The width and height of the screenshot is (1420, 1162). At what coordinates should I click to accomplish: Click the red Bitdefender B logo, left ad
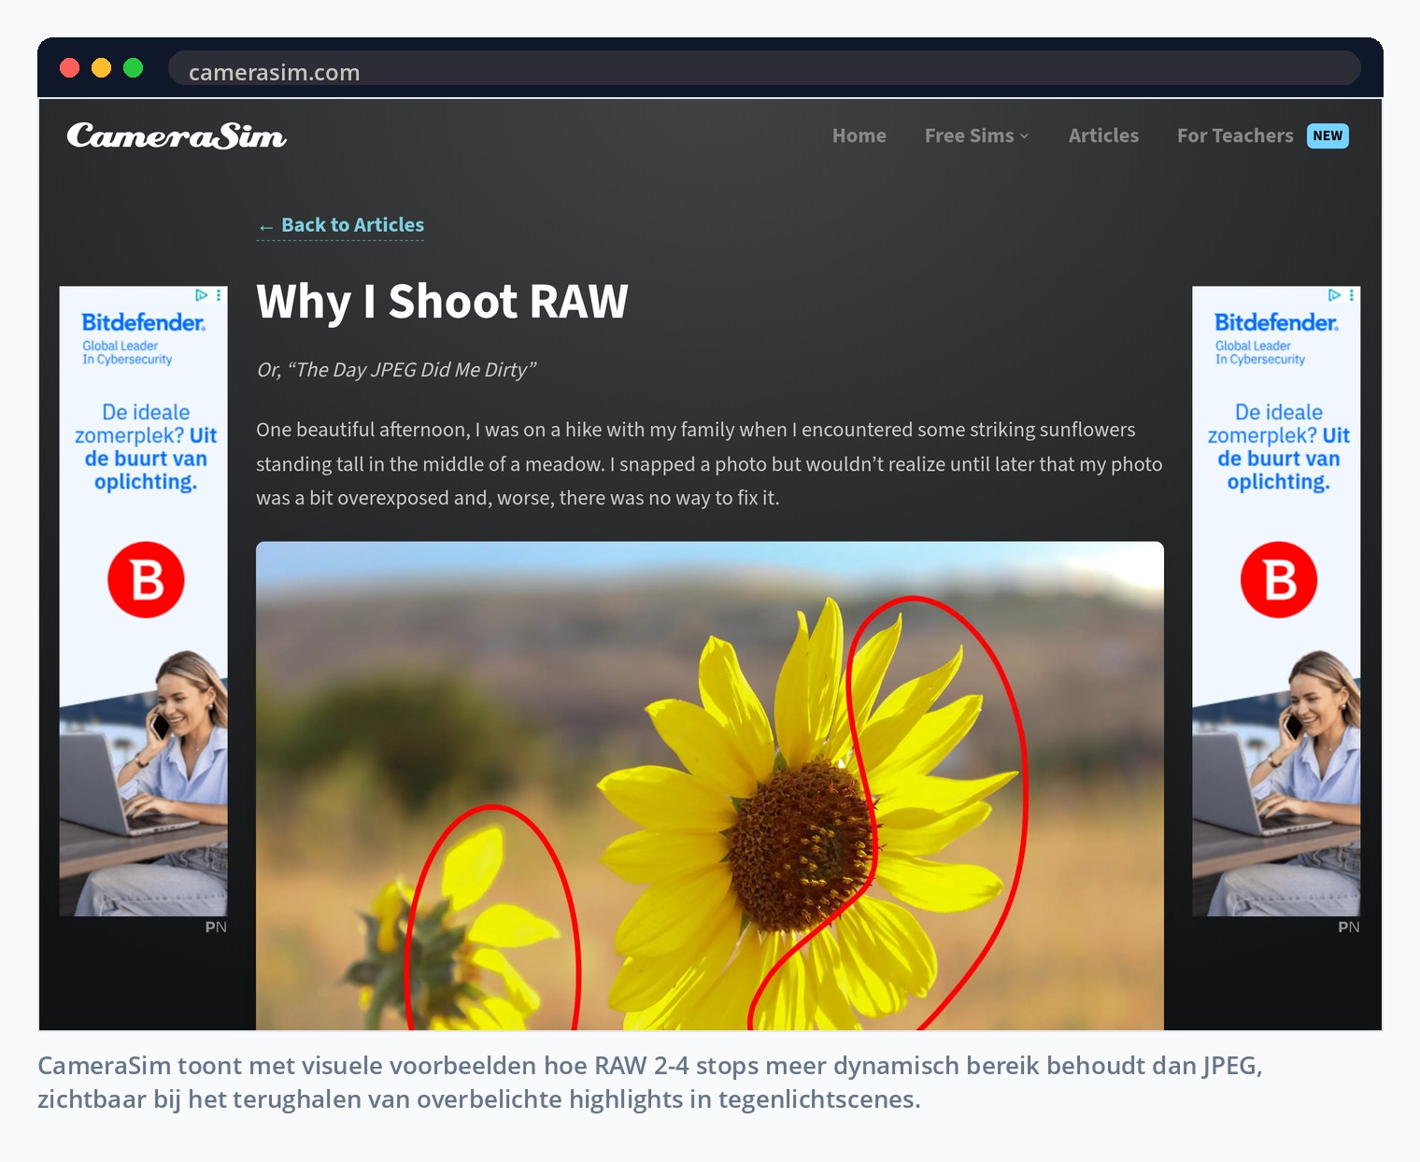coord(146,579)
